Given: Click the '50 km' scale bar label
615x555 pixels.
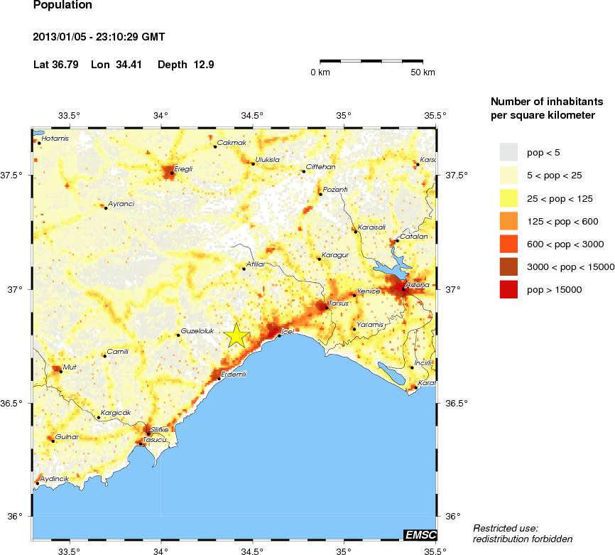Looking at the screenshot, I should tap(423, 72).
